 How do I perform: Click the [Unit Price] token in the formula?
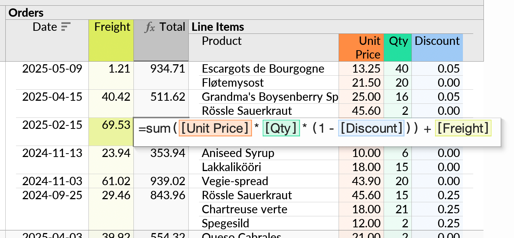tap(215, 129)
